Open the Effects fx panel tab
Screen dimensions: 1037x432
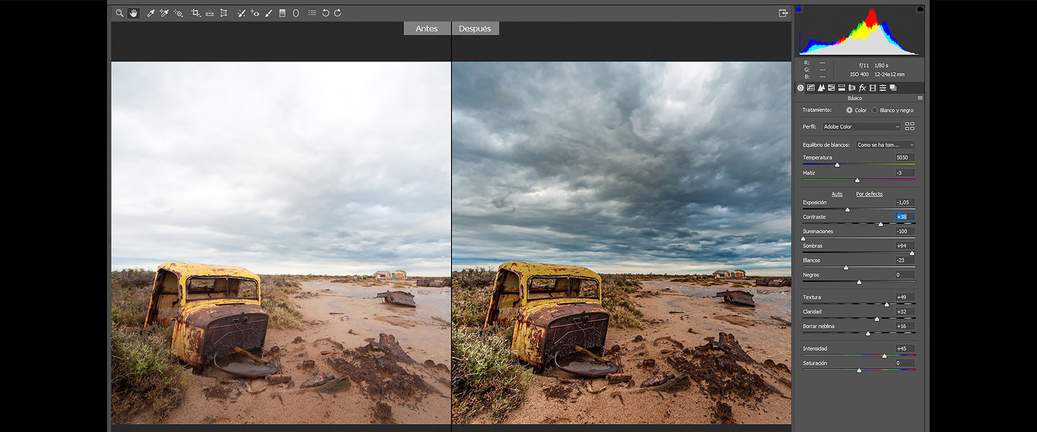tap(862, 87)
